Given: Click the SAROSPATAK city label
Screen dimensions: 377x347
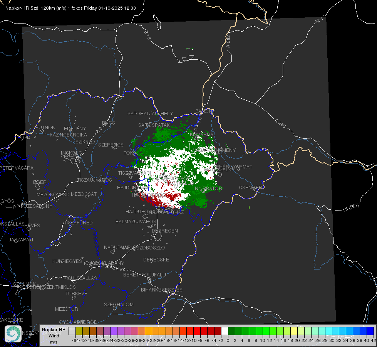Looking at the screenshot, I should 154,125.
